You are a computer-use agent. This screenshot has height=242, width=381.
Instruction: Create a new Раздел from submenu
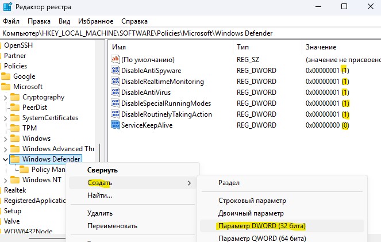tap(282, 183)
